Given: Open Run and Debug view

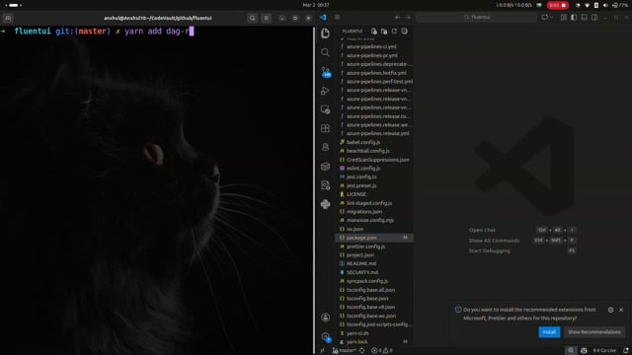Looking at the screenshot, I should point(325,91).
